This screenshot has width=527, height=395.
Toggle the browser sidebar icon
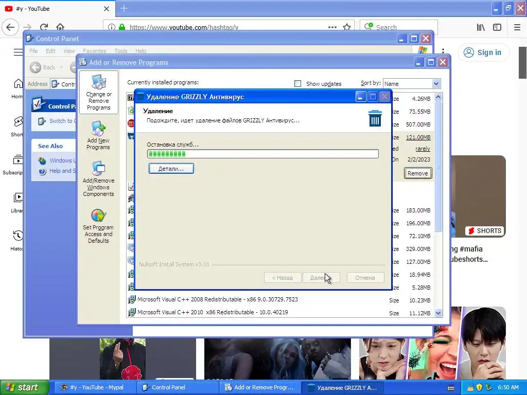(x=497, y=27)
